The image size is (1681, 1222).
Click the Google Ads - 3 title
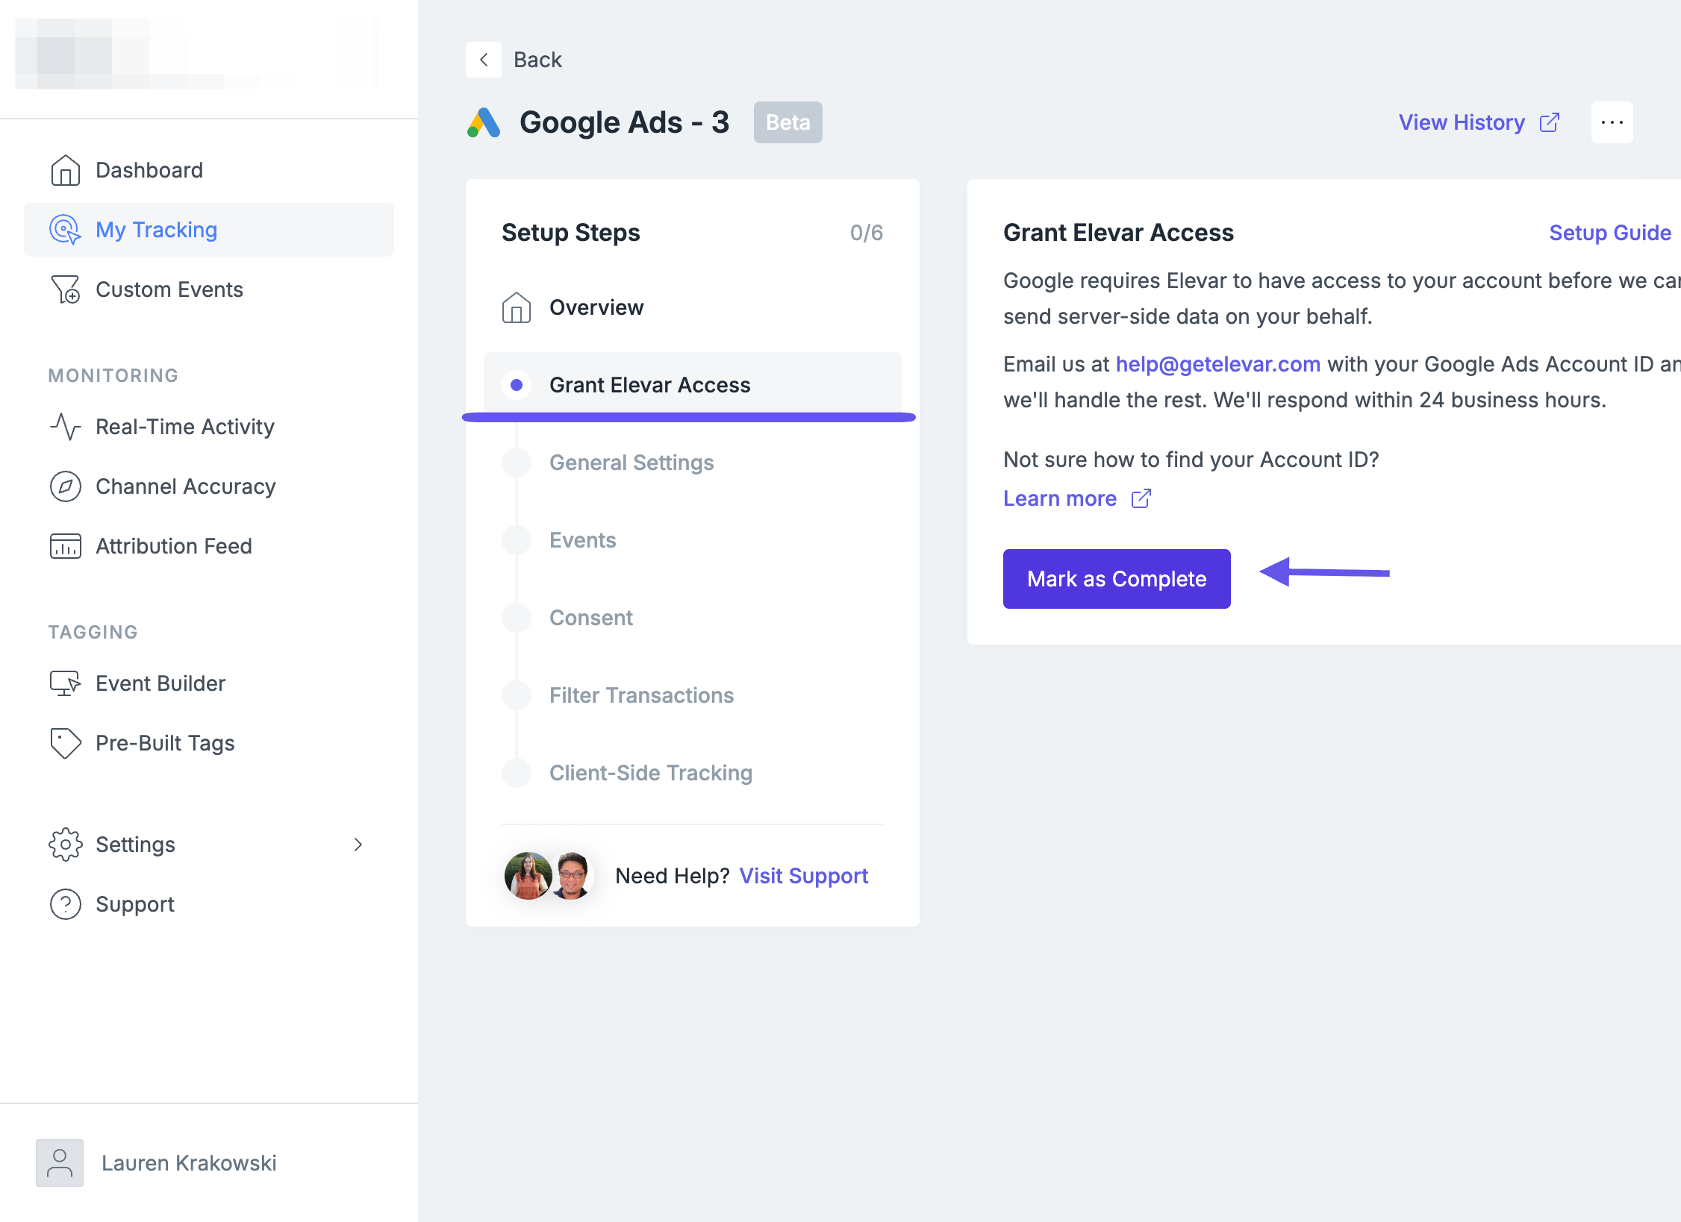624,122
